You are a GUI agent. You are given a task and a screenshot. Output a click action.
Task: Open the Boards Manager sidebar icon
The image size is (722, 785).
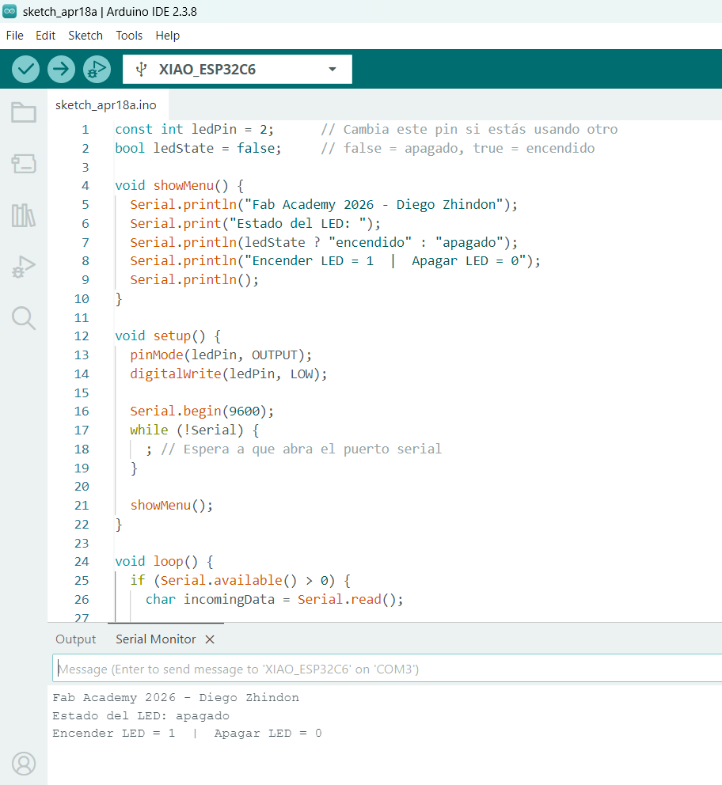coord(23,165)
